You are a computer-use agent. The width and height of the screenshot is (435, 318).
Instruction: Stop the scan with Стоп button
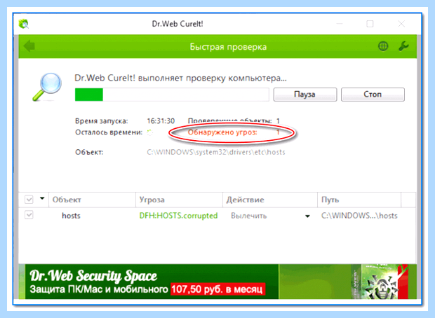373,95
